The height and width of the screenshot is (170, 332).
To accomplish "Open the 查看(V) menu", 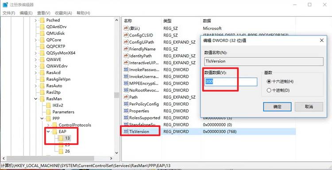I will click(44, 13).
